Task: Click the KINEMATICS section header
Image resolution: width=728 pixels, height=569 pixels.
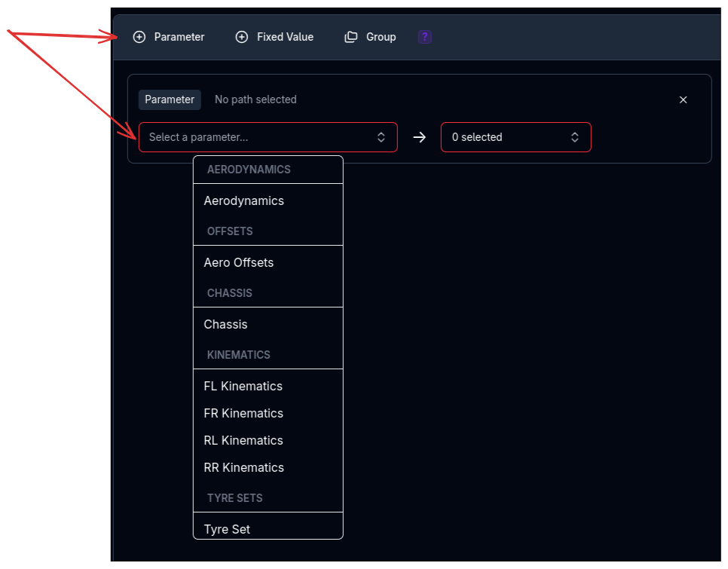Action: click(x=238, y=354)
